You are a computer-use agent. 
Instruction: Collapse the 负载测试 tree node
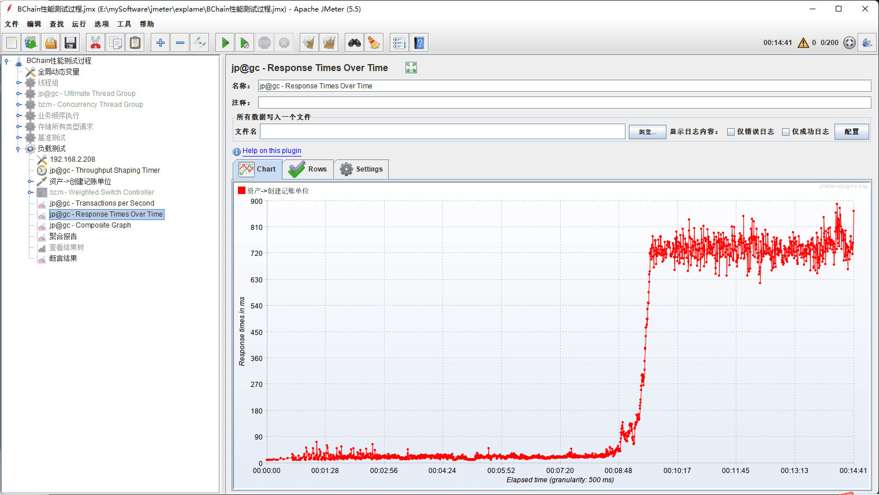(18, 149)
